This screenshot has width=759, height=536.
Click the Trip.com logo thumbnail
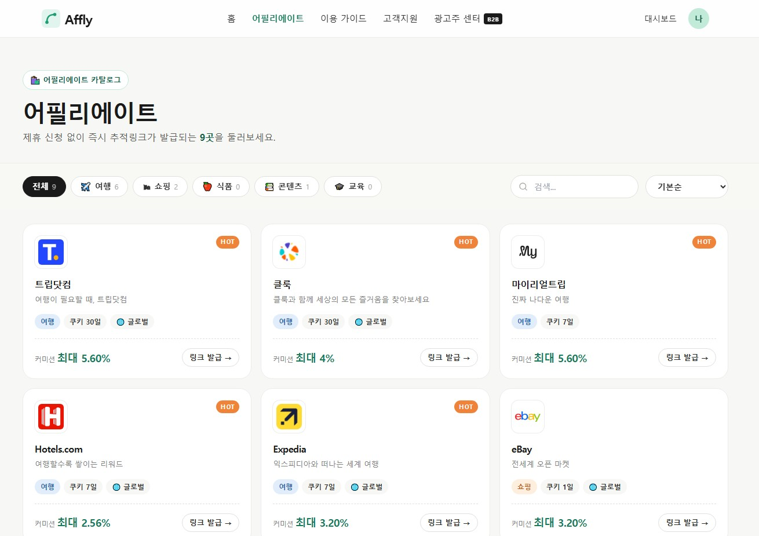click(51, 252)
